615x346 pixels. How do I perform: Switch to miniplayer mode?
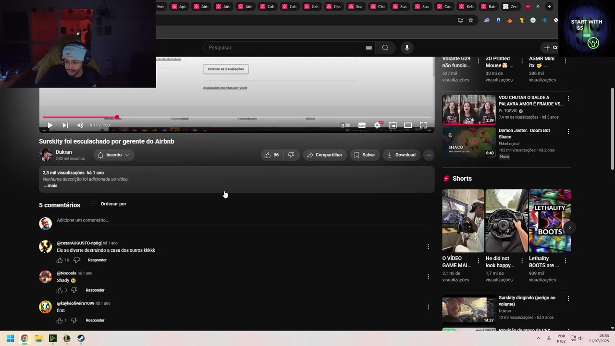[393, 125]
